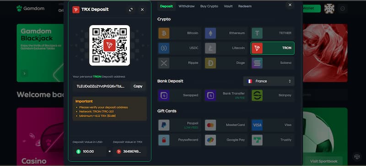The width and height of the screenshot is (366, 166).
Task: Click the 'Network: TRON (TRC-20)' note
Action: [97, 112]
